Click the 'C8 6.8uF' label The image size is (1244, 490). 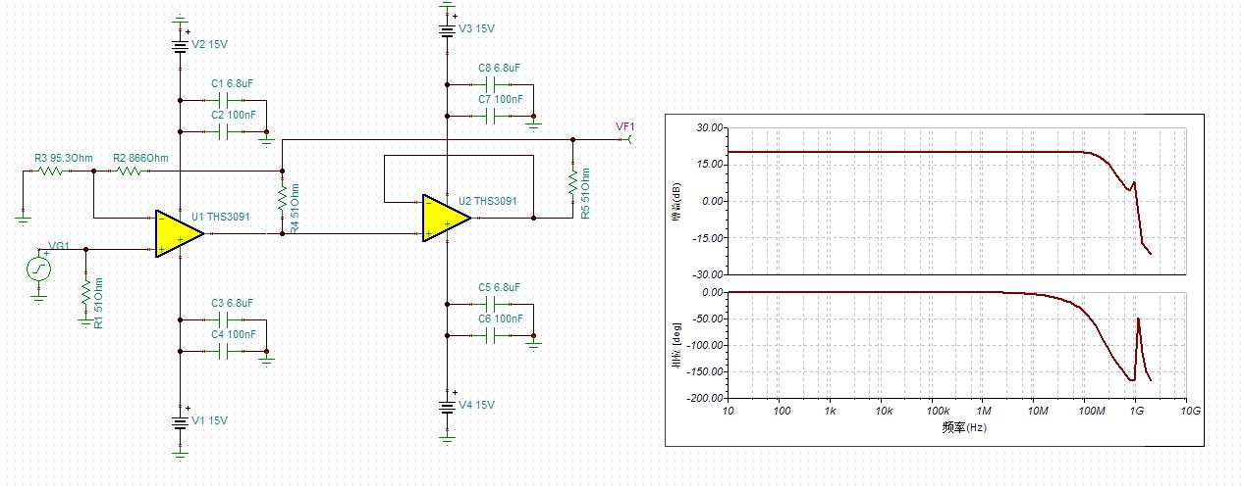[499, 68]
